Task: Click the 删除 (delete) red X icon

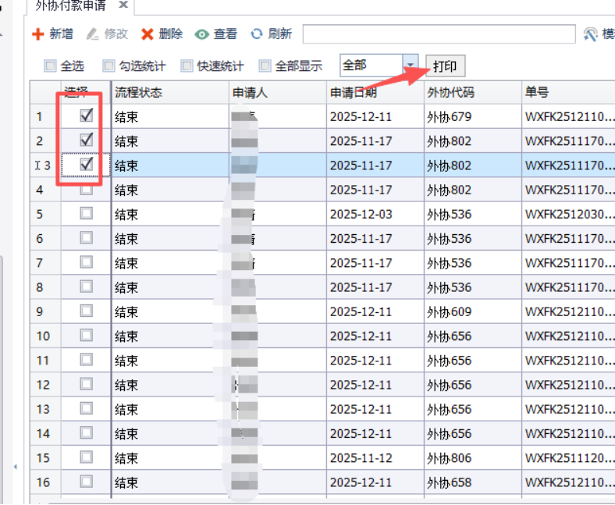Action: click(147, 34)
